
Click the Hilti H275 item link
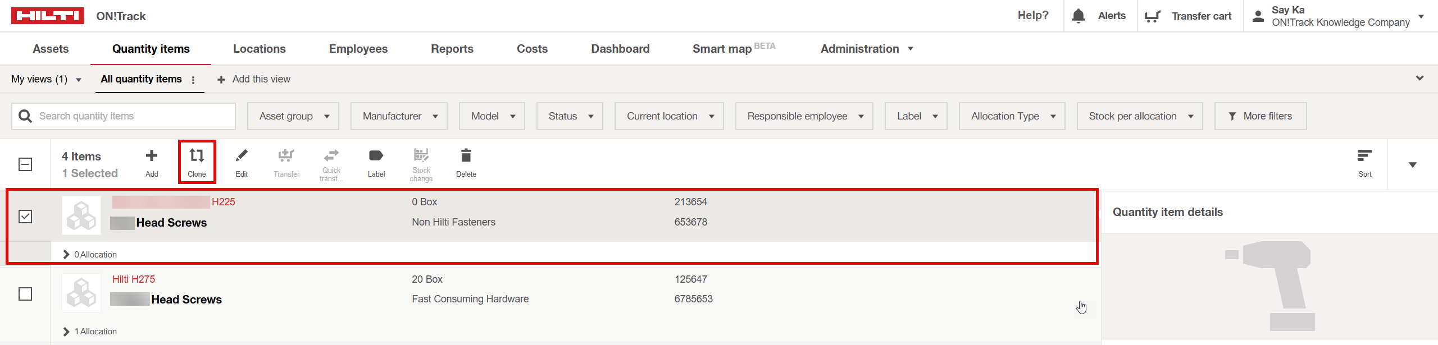[134, 279]
